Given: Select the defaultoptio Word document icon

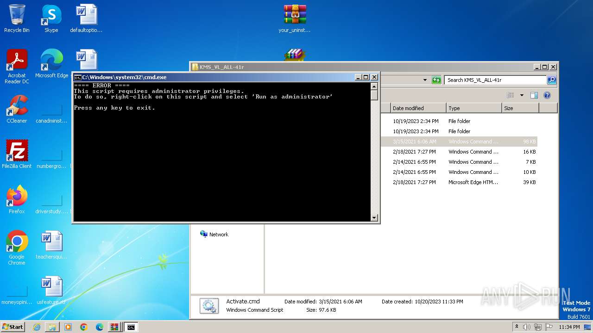Looking at the screenshot, I should (86, 18).
